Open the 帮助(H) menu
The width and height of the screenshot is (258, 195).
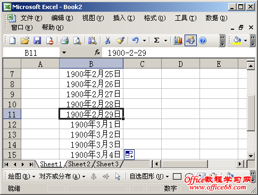click(x=53, y=28)
